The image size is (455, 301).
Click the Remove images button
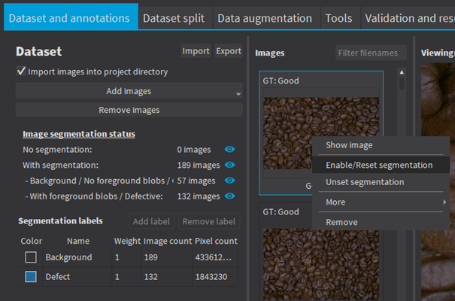click(x=129, y=110)
